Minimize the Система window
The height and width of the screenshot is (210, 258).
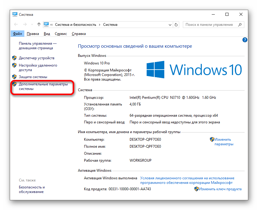pyautogui.click(x=213, y=15)
